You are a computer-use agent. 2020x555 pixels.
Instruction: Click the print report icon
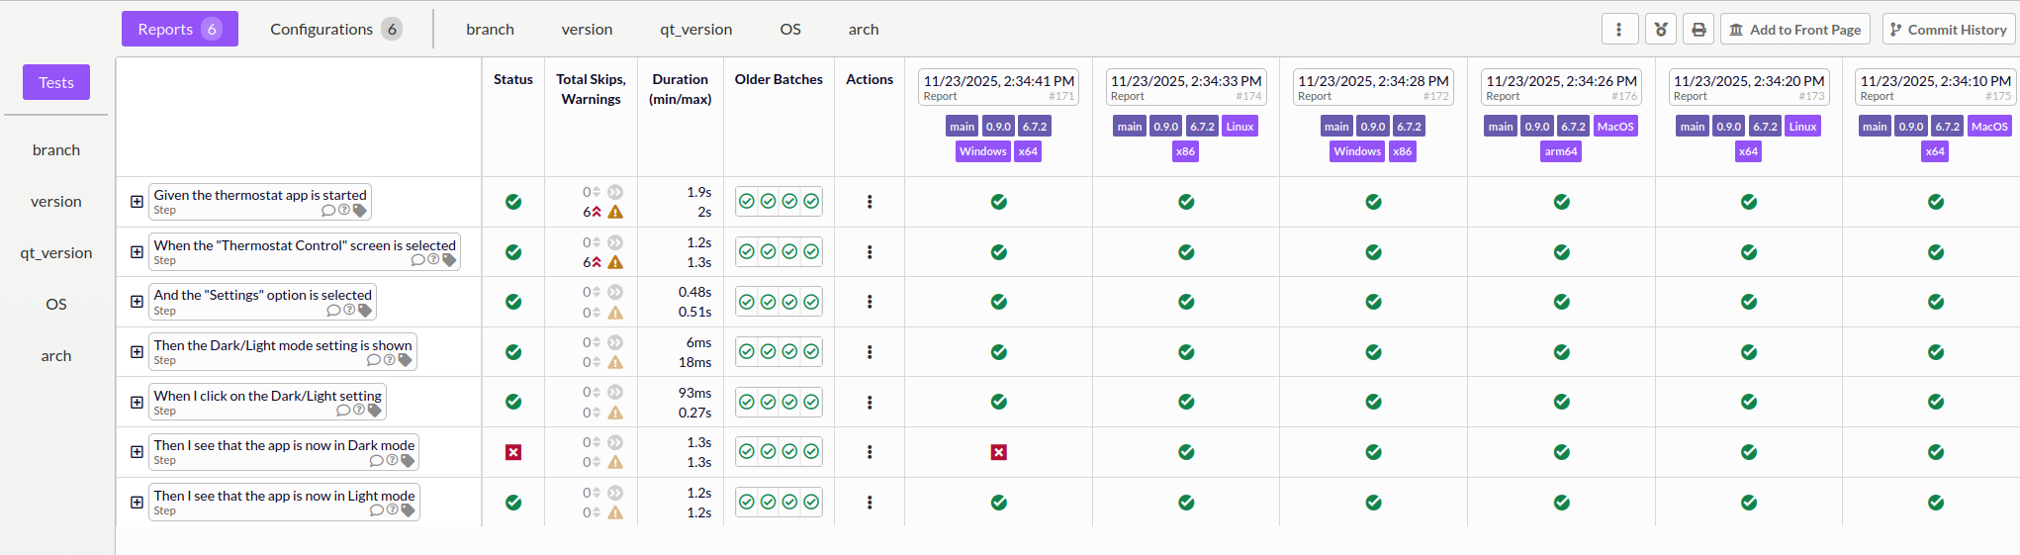coord(1699,30)
